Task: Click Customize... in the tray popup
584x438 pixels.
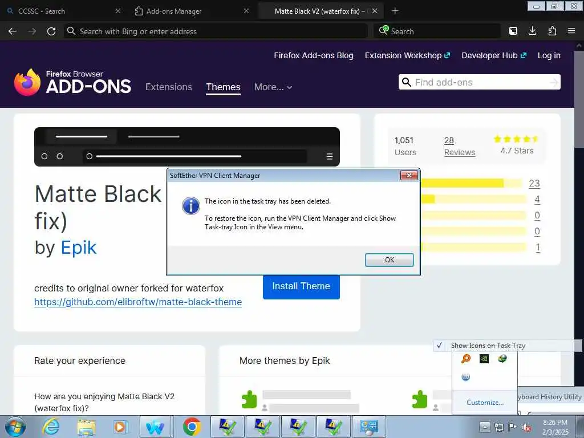Action: 485,403
